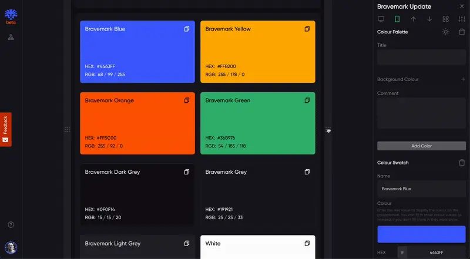Click the Bravemark lion logo
470x259 pixels.
11,15
